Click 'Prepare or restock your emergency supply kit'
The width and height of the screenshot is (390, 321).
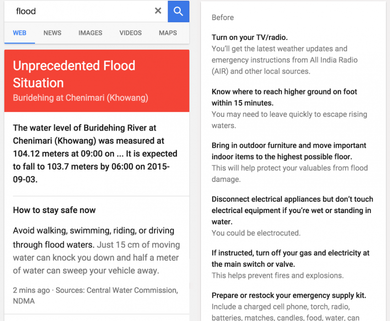tap(288, 295)
